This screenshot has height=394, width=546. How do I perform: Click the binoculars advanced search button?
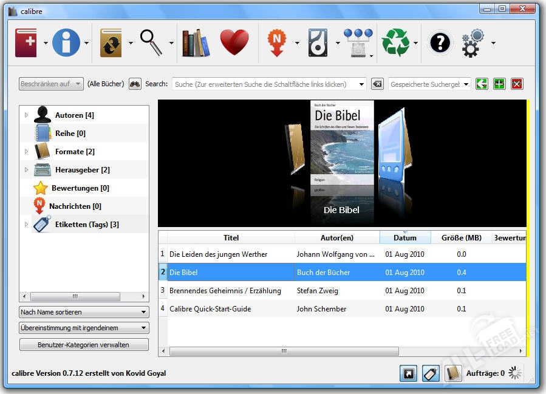(x=135, y=84)
